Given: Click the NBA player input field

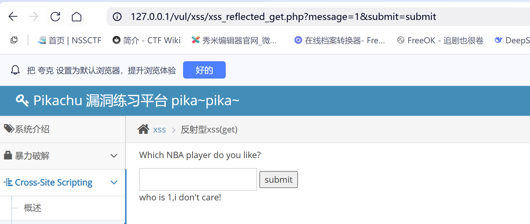Looking at the screenshot, I should click(197, 179).
